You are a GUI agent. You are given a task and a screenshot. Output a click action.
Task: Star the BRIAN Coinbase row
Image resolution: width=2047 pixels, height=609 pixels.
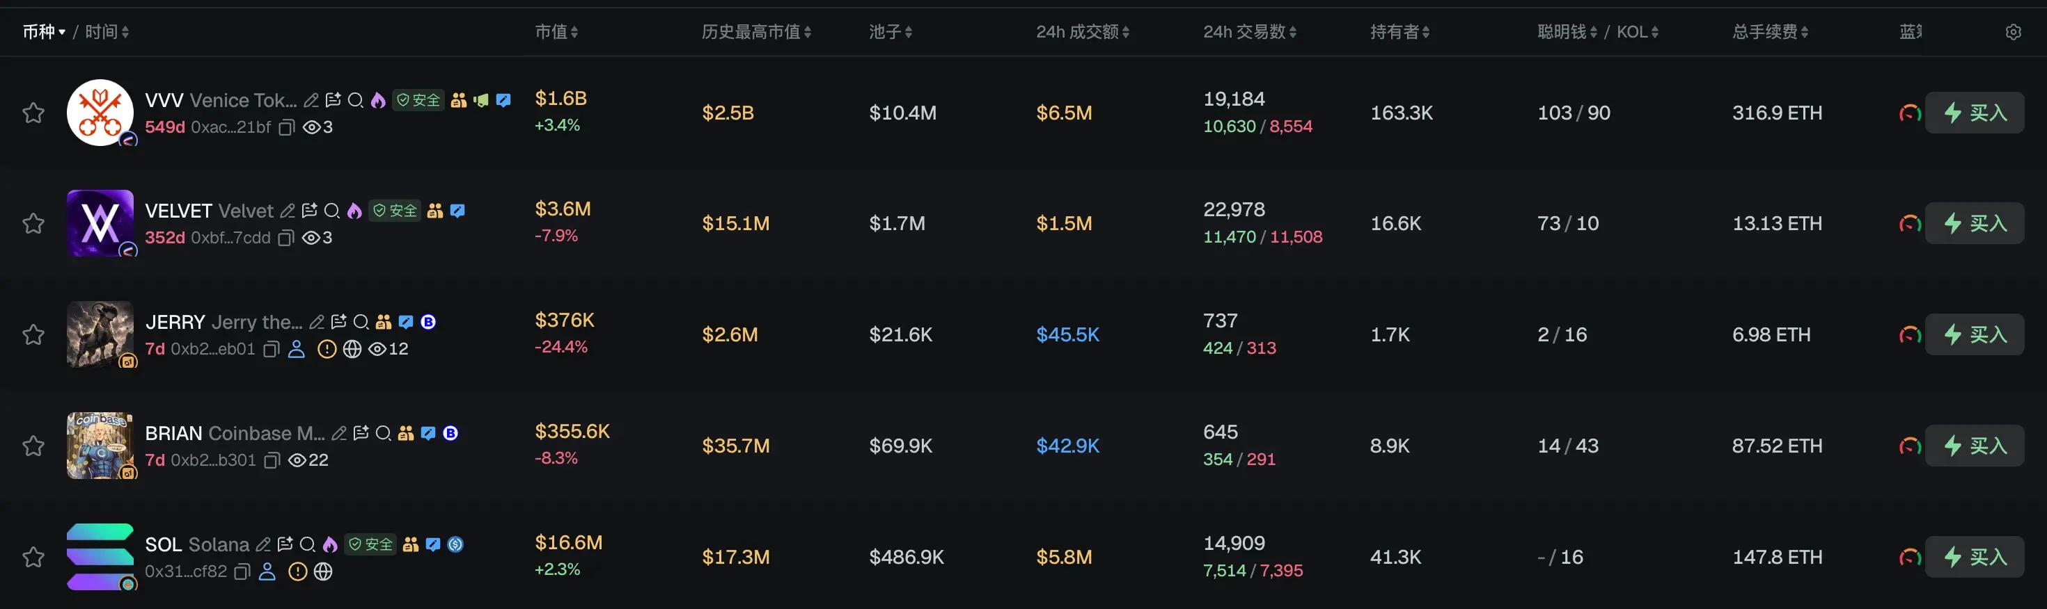click(x=33, y=446)
